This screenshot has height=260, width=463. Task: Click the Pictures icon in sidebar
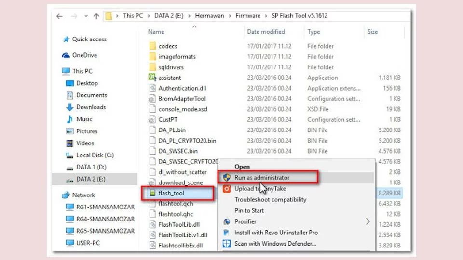tap(69, 131)
